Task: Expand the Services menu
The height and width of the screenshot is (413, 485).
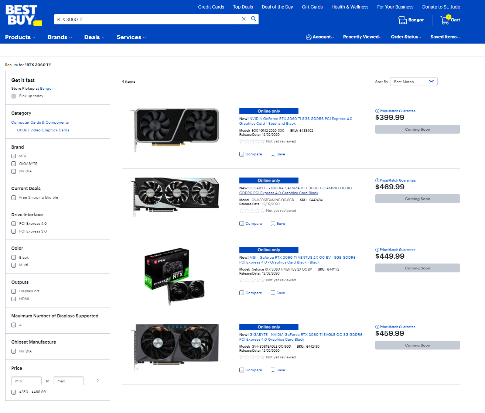Action: [x=131, y=37]
